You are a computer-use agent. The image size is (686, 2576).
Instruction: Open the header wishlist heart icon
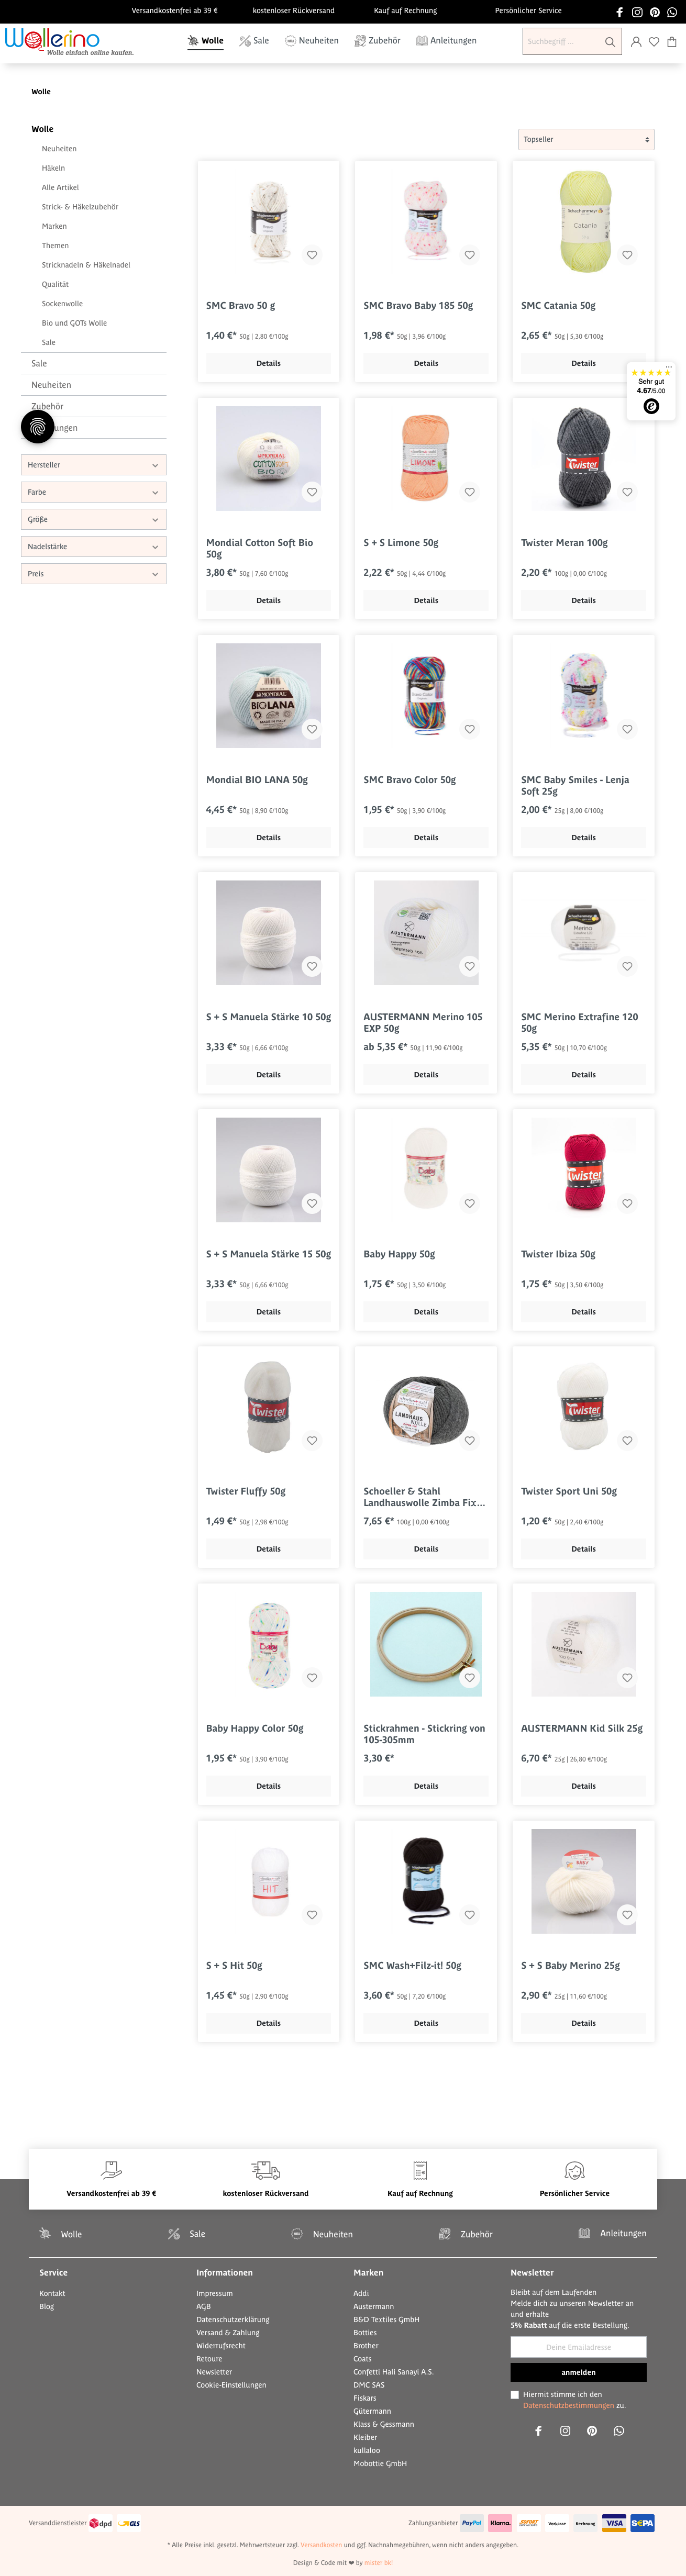(x=654, y=42)
